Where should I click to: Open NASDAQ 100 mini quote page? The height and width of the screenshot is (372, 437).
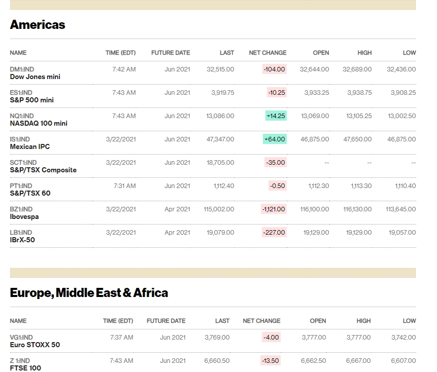coord(39,124)
